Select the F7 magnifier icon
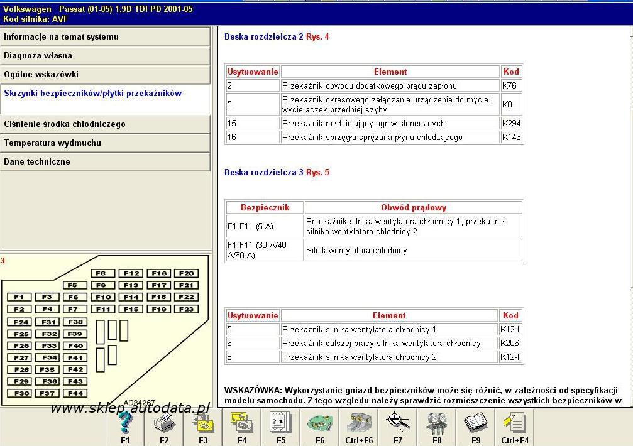 click(x=398, y=425)
